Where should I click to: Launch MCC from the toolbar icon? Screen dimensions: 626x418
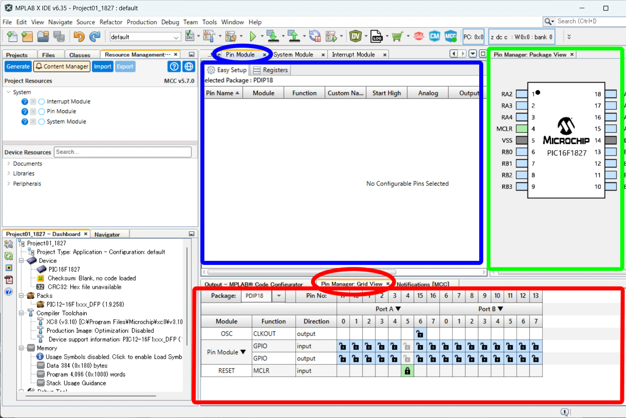(451, 37)
